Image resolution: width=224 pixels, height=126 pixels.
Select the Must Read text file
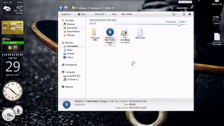[140, 34]
